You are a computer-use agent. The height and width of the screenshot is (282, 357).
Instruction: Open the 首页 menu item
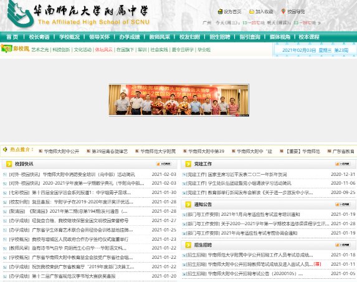[x=12, y=37]
